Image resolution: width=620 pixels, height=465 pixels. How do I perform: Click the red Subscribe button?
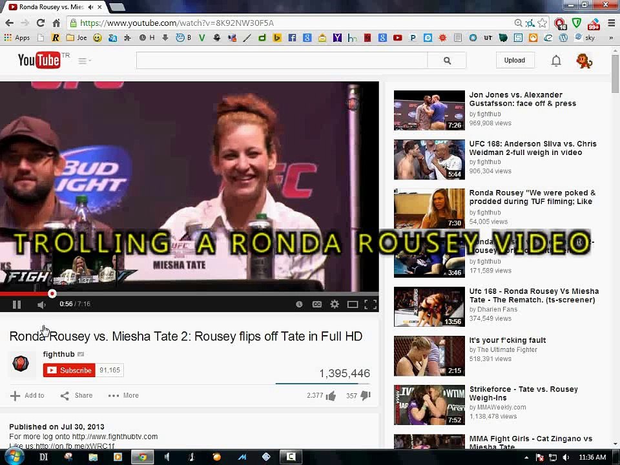(69, 370)
